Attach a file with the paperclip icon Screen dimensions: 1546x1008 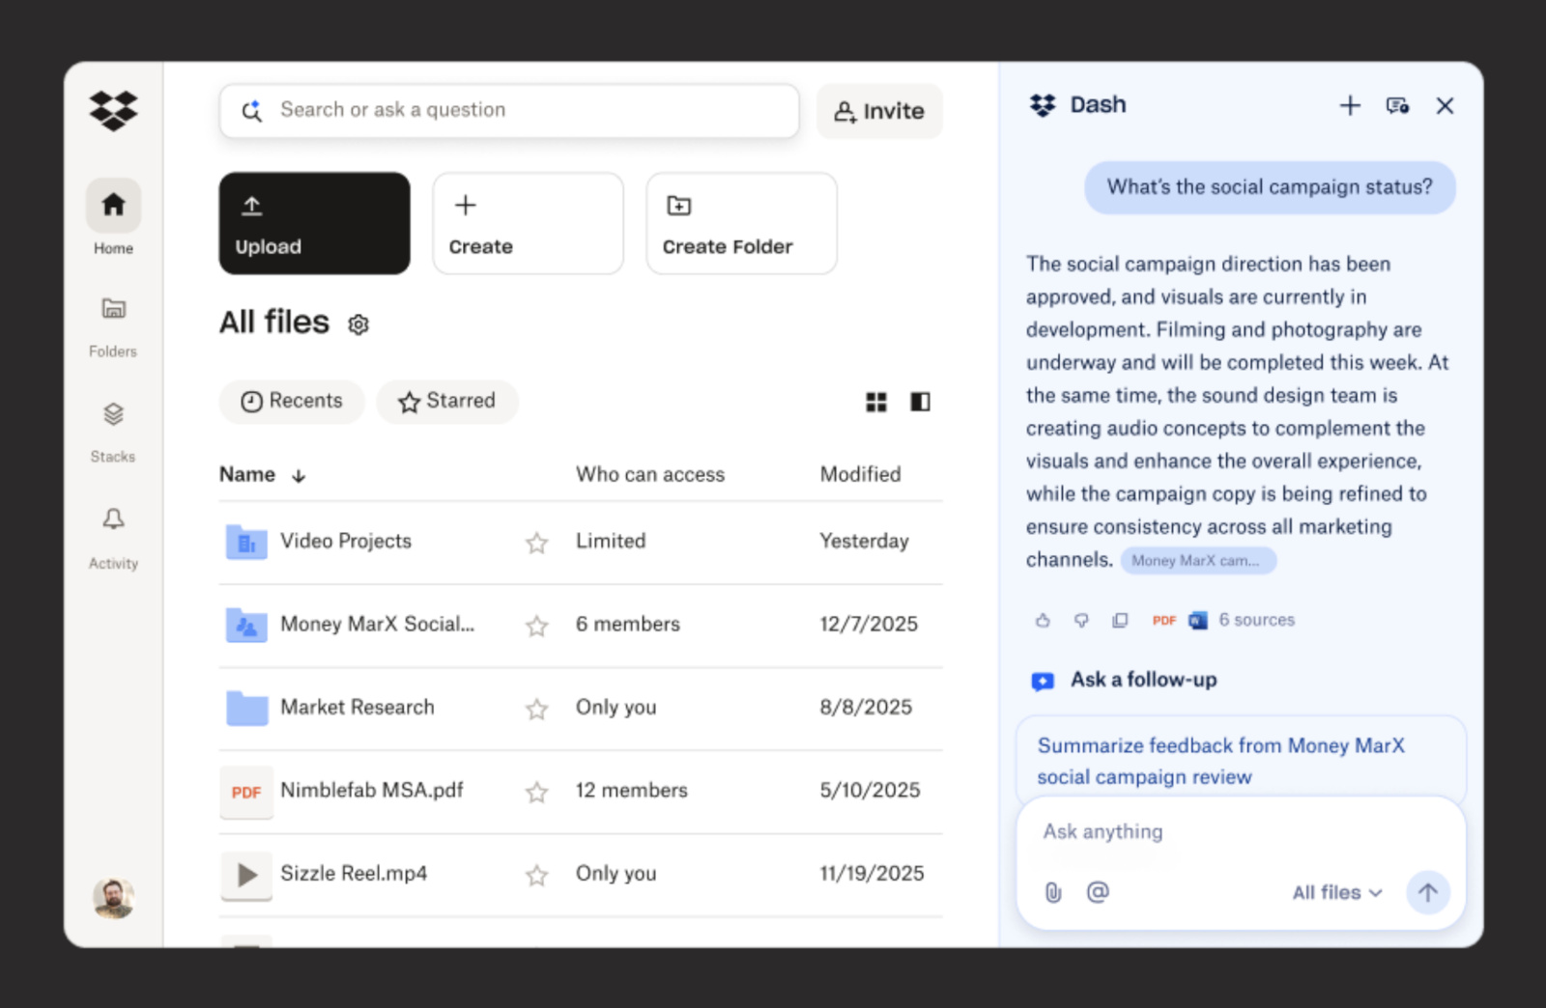(x=1053, y=893)
